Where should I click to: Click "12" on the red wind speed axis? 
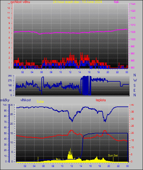coord(9,8)
